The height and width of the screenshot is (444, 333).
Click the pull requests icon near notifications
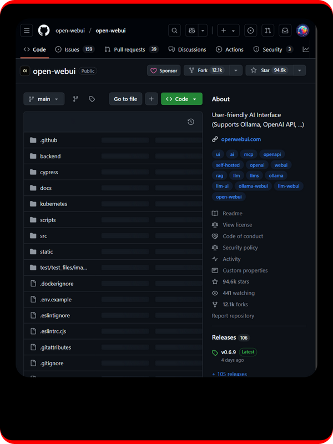[x=268, y=31]
